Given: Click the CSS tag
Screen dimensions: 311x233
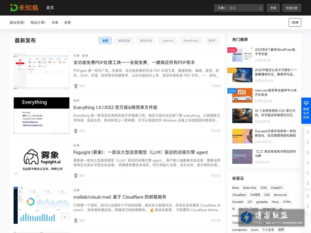Looking at the screenshot, I should coord(267,195).
